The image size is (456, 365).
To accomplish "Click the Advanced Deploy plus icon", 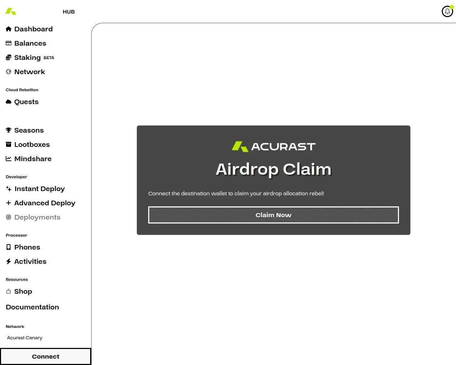I will click(x=9, y=203).
